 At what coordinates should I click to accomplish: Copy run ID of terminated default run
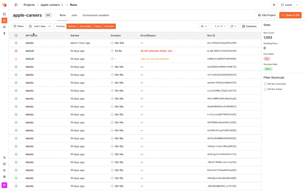(x=235, y=59)
